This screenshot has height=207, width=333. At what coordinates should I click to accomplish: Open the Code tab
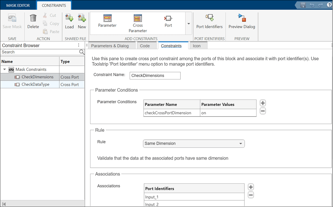(x=145, y=46)
